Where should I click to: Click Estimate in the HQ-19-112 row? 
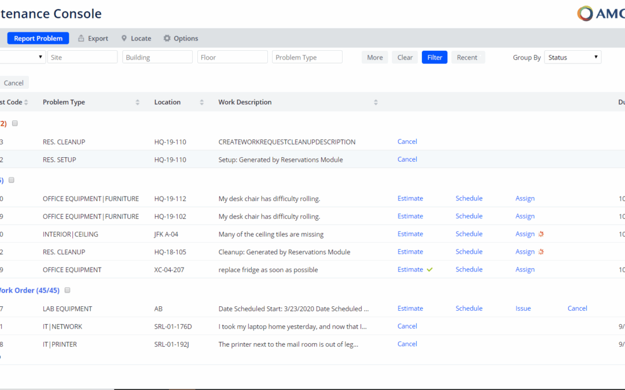tap(410, 198)
